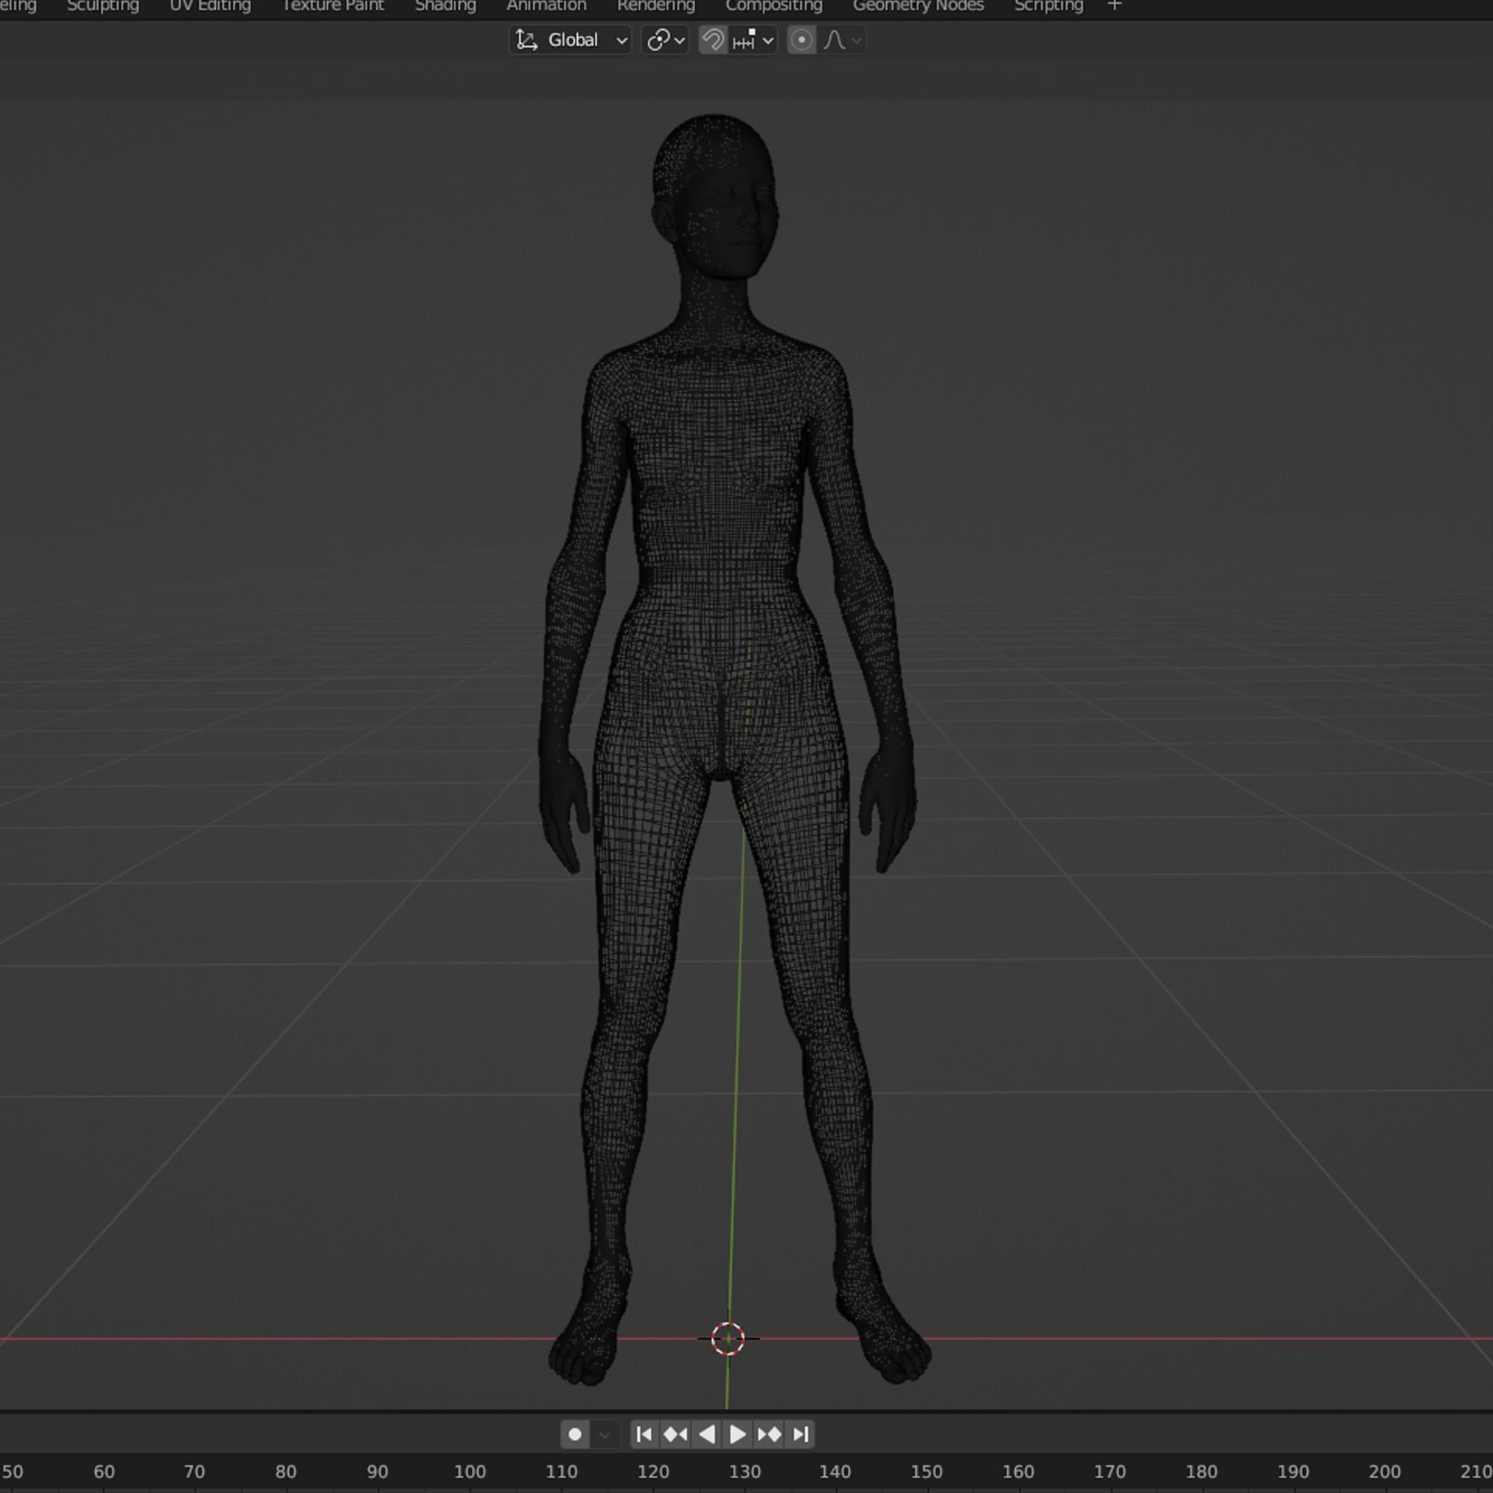Open auto keyframing options dropdown
This screenshot has height=1493, width=1493.
coord(605,1434)
